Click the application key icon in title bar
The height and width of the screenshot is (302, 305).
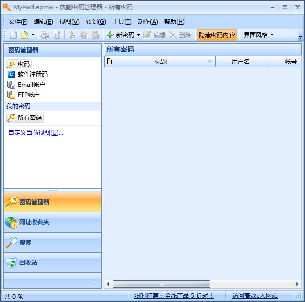tap(7, 7)
